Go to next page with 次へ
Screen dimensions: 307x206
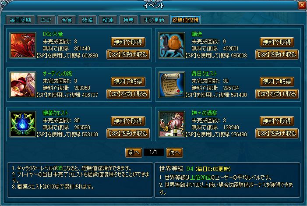(174, 153)
